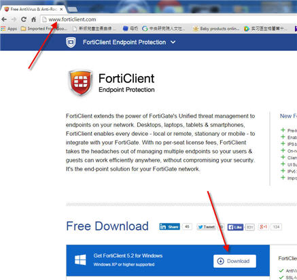Image resolution: width=297 pixels, height=280 pixels.
Task: Open the Imported From bookmarks folder
Action: 44,29
